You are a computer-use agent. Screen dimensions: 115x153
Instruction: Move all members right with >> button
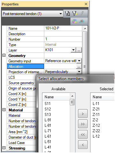pyautogui.click(x=83, y=124)
